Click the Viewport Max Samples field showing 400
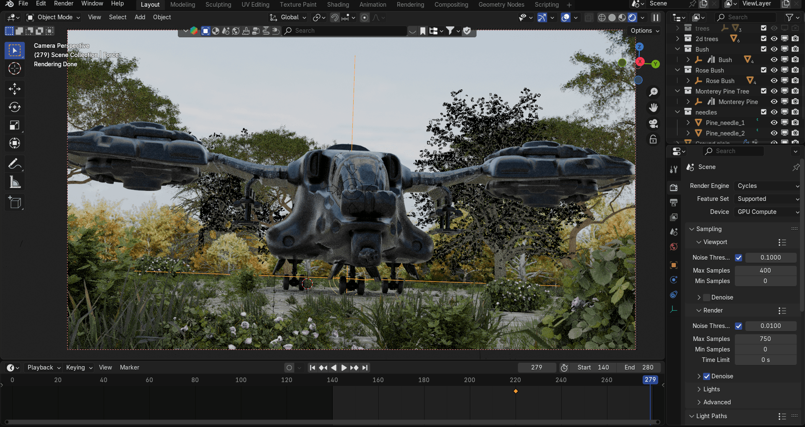The height and width of the screenshot is (427, 805). pyautogui.click(x=766, y=271)
